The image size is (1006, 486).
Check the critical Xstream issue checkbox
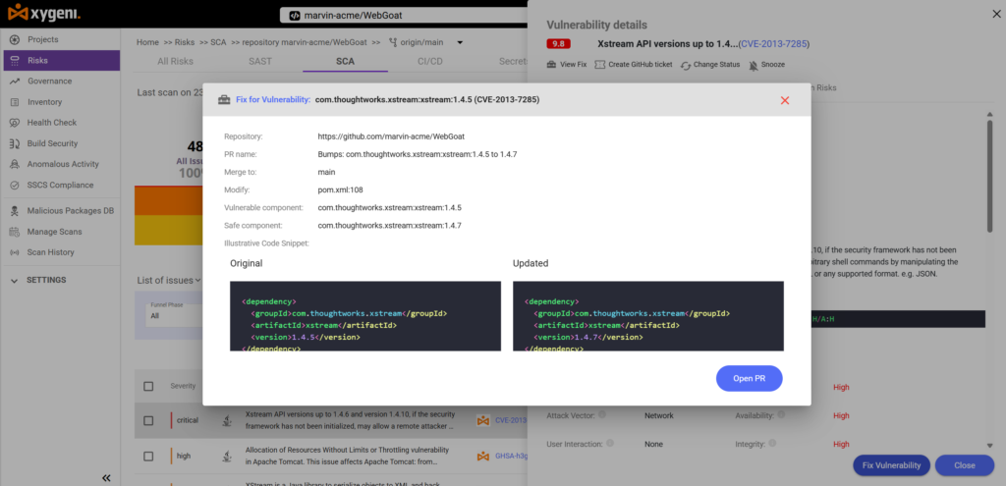148,420
